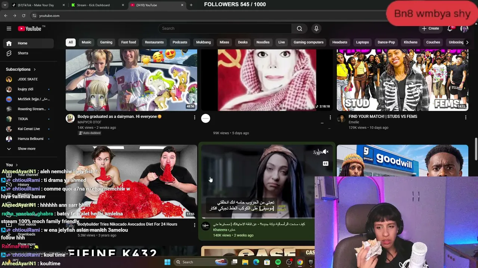Filter feed by Mukbang chip
This screenshot has height=268, width=478.
pos(204,42)
